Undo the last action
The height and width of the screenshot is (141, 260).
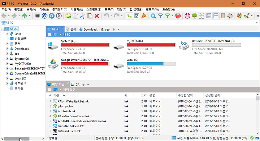click(x=106, y=16)
